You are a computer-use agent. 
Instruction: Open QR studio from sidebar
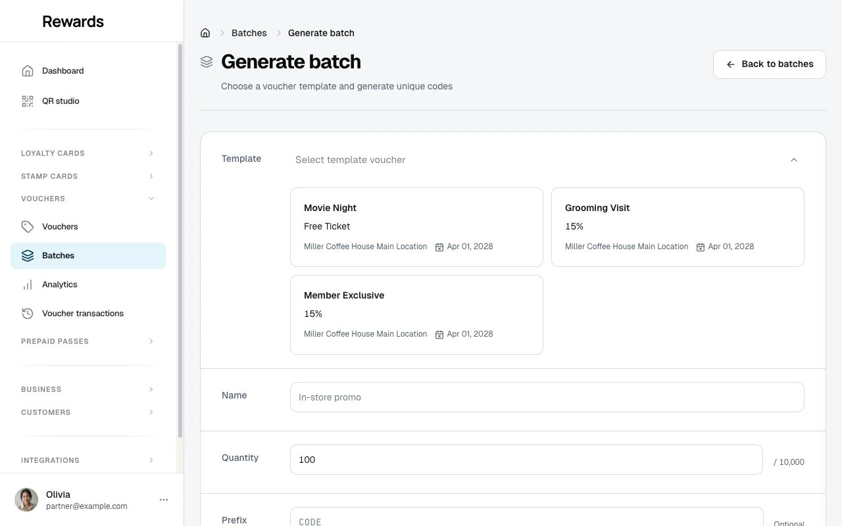(x=88, y=101)
